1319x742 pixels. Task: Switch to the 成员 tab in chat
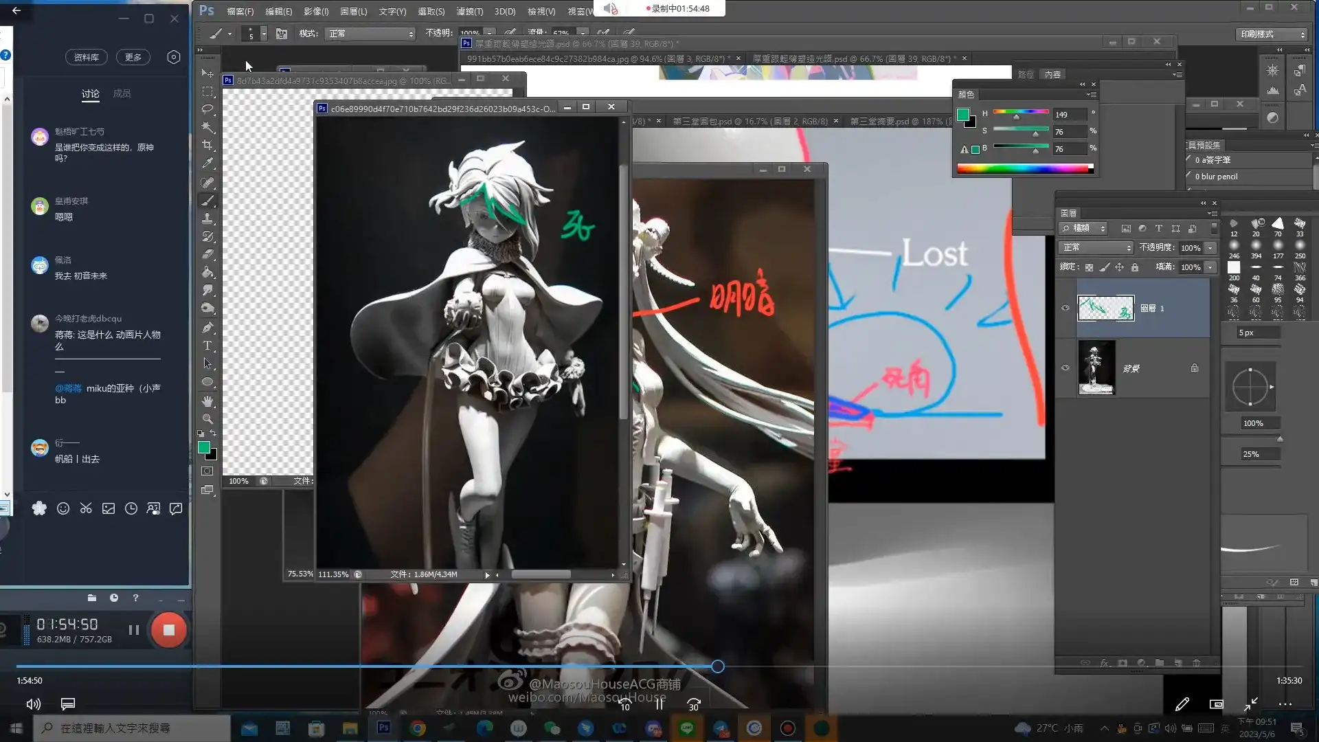[122, 93]
